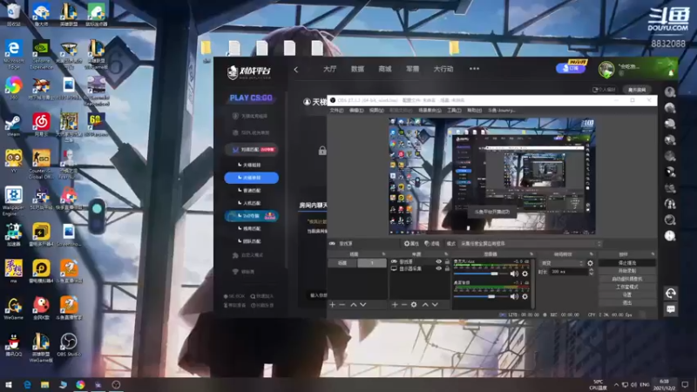Open Properties button in OBS source toolbar

tap(411, 244)
